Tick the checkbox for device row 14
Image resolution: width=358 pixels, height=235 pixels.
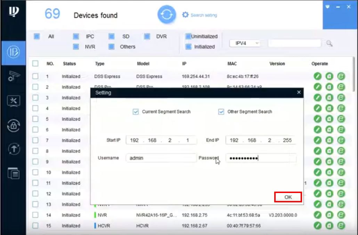tap(35, 215)
